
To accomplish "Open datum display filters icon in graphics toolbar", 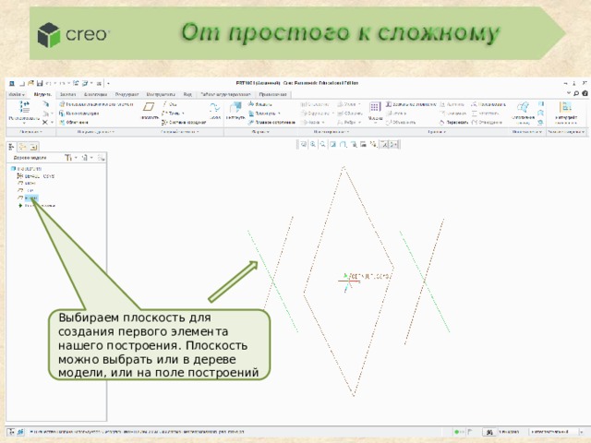I will 373,144.
